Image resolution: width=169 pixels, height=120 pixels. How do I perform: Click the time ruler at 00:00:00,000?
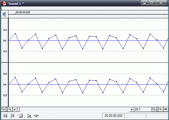tap(23, 13)
